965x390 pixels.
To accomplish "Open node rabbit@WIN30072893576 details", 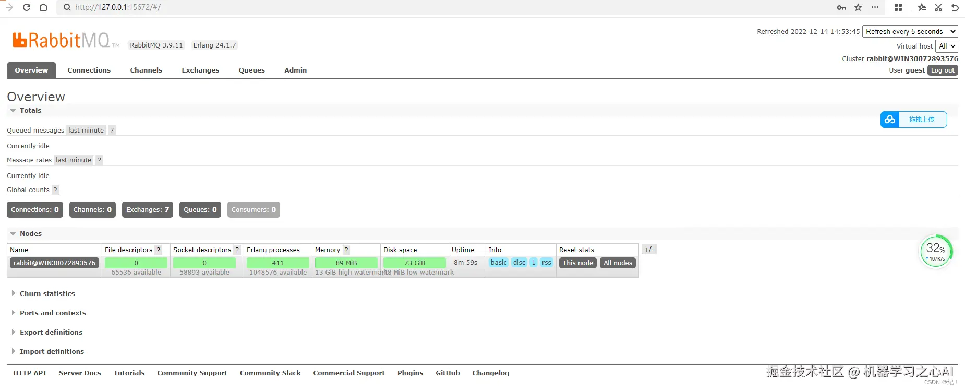I will pos(55,263).
